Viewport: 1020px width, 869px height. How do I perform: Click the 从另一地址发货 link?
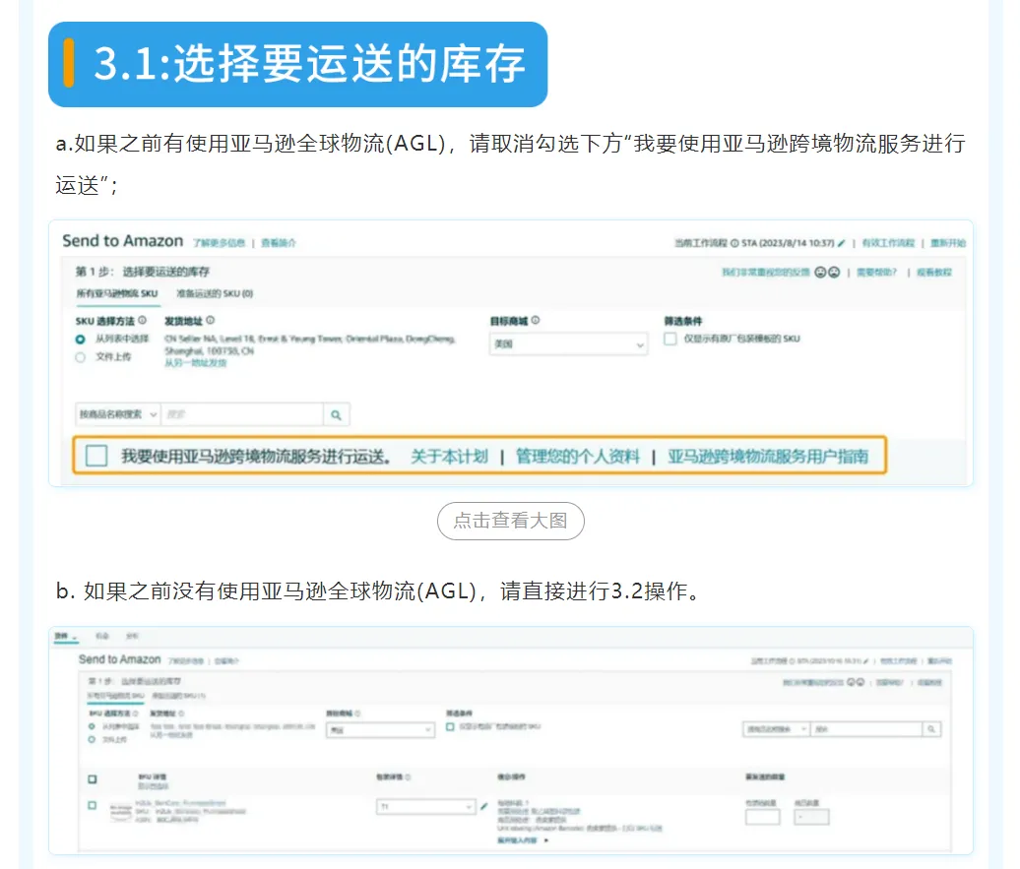coord(195,363)
